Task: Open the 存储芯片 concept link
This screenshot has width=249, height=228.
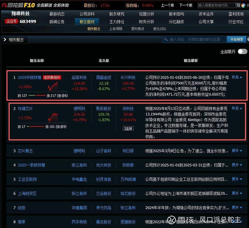Action: point(25,108)
